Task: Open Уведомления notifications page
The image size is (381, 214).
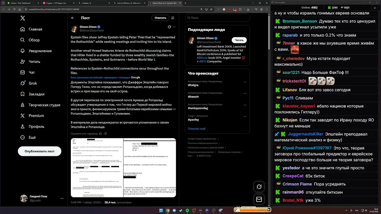Action: pos(36,51)
